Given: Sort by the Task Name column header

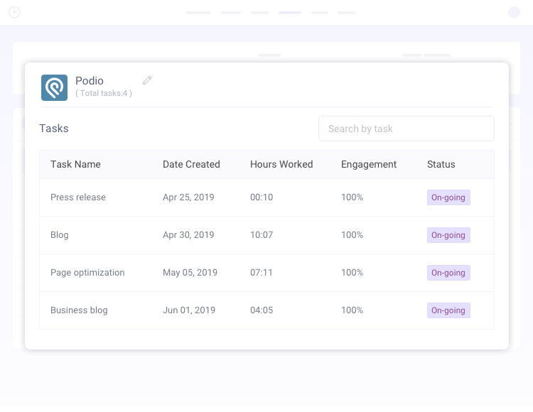Looking at the screenshot, I should point(75,164).
